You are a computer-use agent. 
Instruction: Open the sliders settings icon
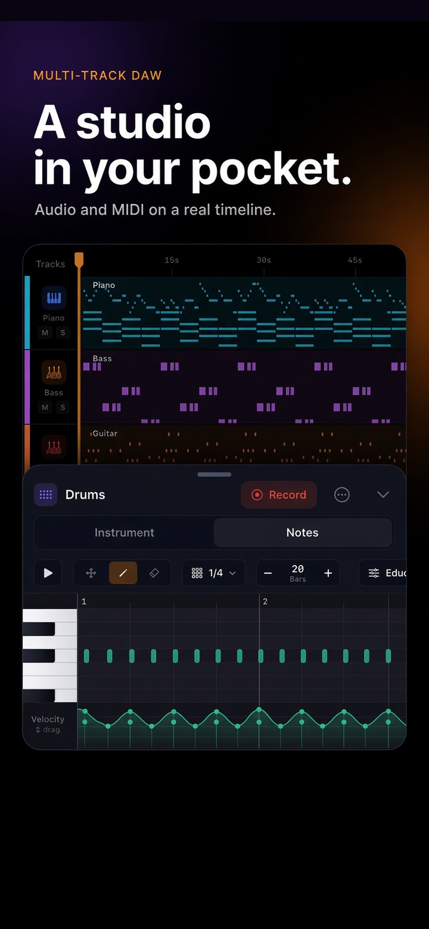(x=374, y=573)
